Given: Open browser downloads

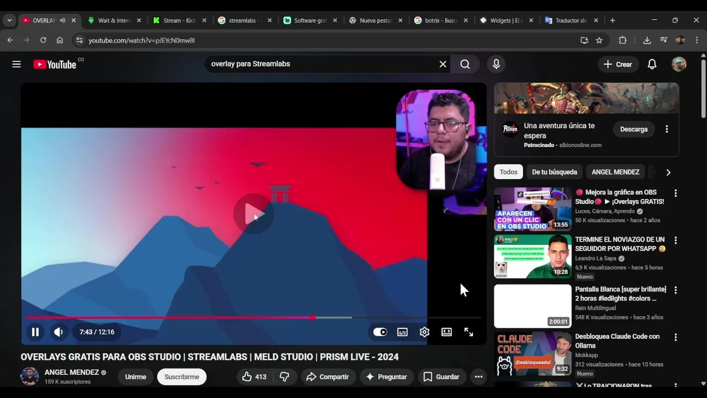Looking at the screenshot, I should pos(647,40).
